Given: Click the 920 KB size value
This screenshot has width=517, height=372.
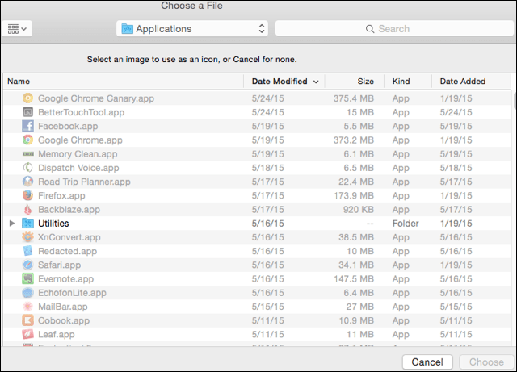Looking at the screenshot, I should coord(359,209).
